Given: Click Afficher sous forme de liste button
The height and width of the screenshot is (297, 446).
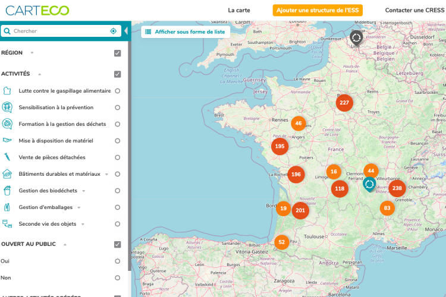Looking at the screenshot, I should pyautogui.click(x=186, y=32).
